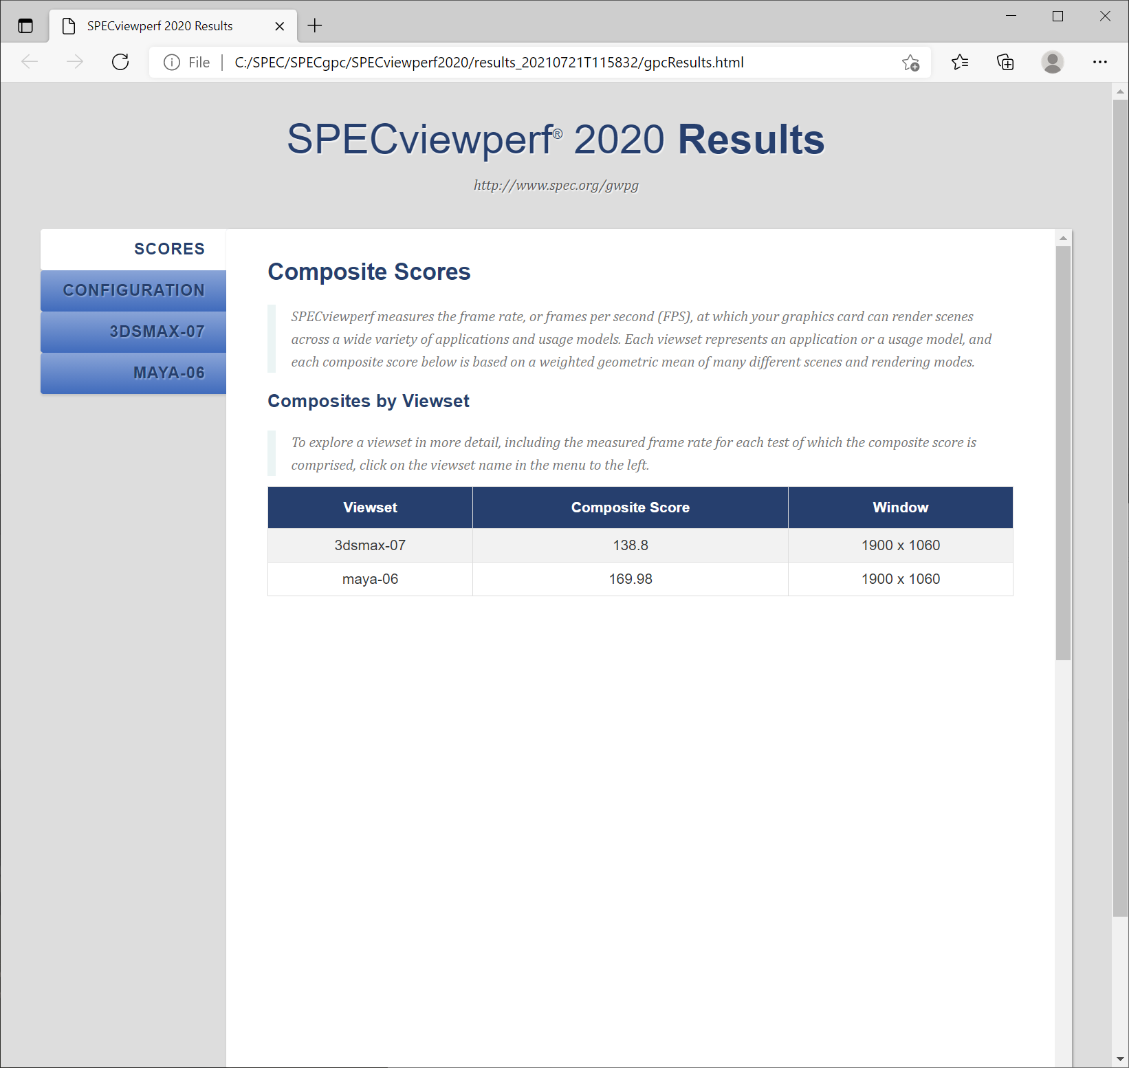
Task: Click the Composite Scores heading
Action: (369, 272)
